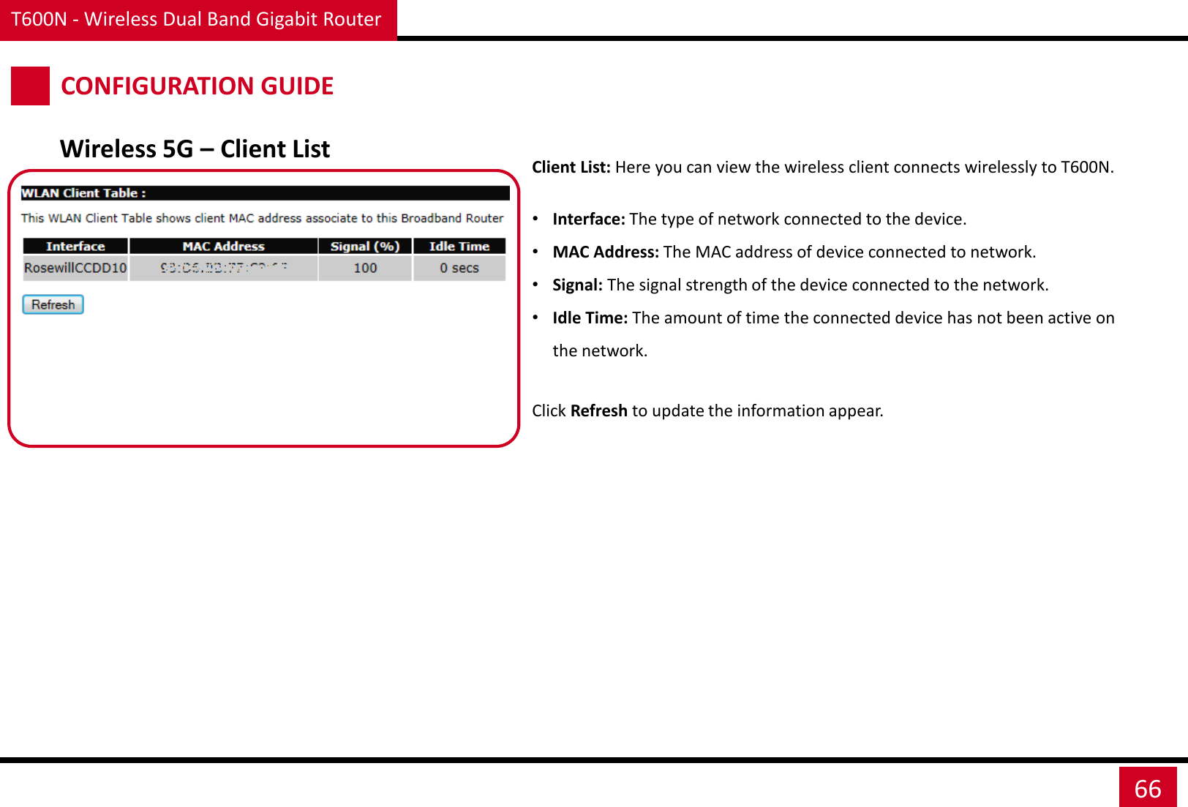
Task: Click the Client List description paragraph
Action: (x=823, y=167)
